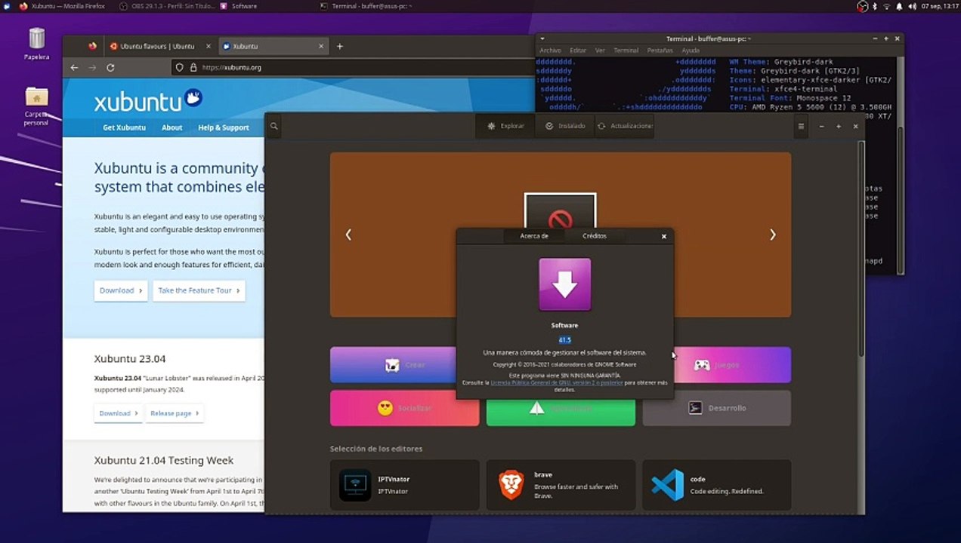This screenshot has width=961, height=543.
Task: Open the Pestañas menu in Terminal
Action: point(660,51)
